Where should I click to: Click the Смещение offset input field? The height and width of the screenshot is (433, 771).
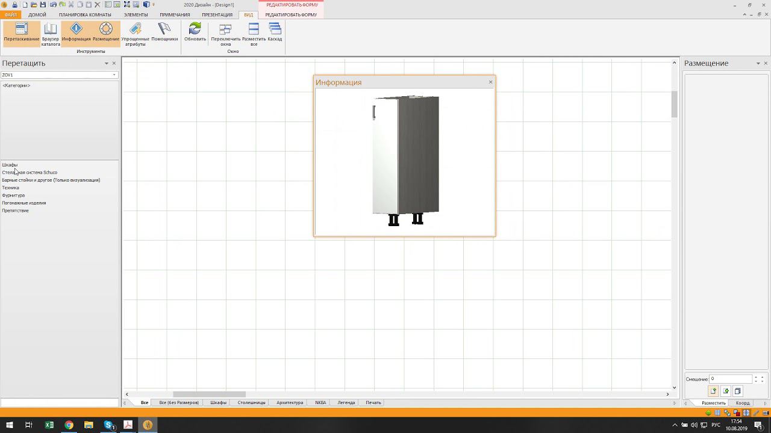(730, 379)
